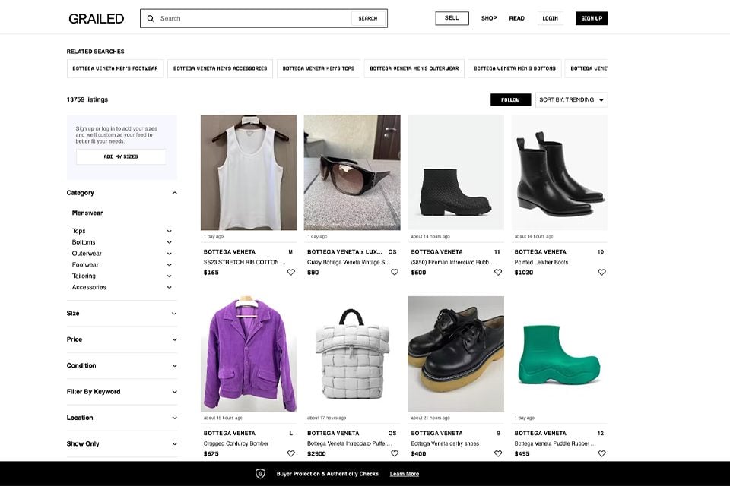730x486 pixels.
Task: Open the black derby shoes thumbnail
Action: tap(455, 354)
